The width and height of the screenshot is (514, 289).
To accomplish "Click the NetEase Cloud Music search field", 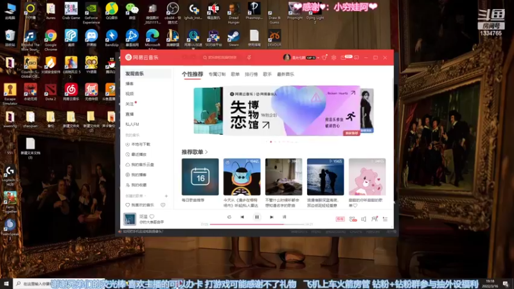I will click(222, 57).
